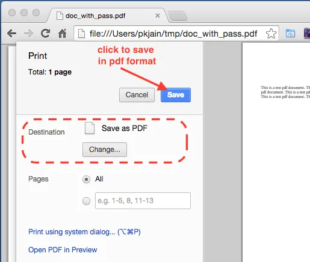
Task: Click the green maximize window button
Action: [36, 13]
